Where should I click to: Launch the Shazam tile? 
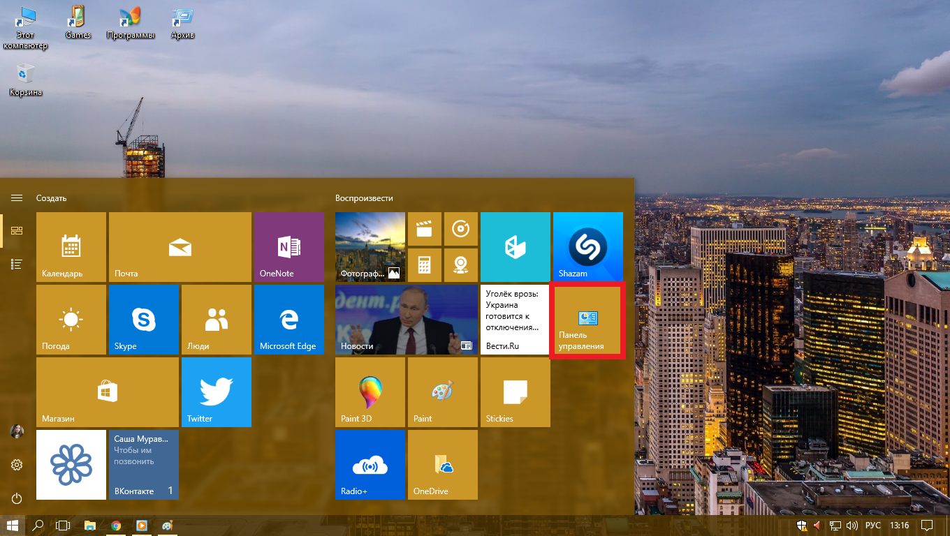588,247
